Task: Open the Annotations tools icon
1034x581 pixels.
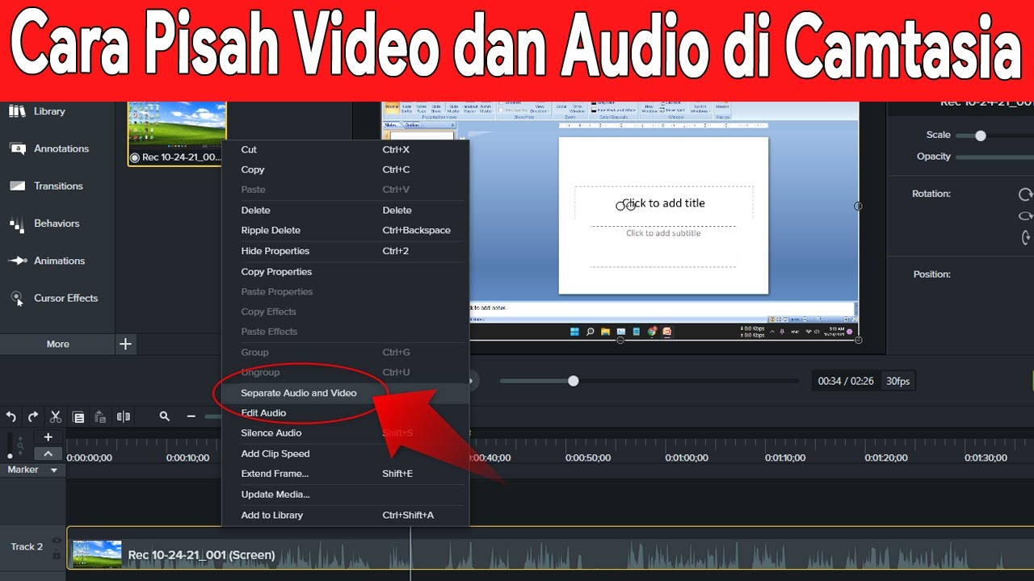Action: pyautogui.click(x=17, y=148)
